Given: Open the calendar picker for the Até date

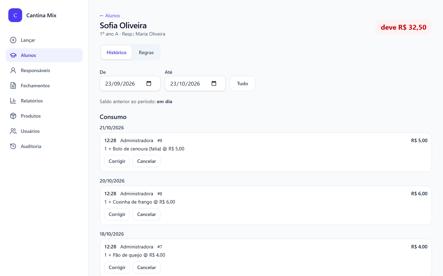Looking at the screenshot, I should [214, 83].
